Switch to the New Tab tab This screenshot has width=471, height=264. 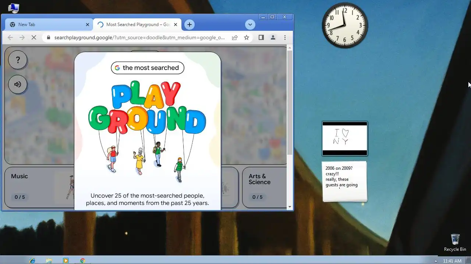(49, 25)
